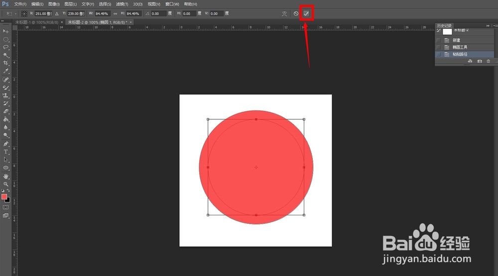Open the History panel options menu
The height and width of the screenshot is (276, 498).
point(496,26)
